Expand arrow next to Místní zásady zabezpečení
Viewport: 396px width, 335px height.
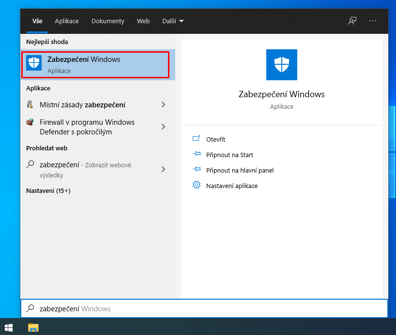tap(164, 104)
